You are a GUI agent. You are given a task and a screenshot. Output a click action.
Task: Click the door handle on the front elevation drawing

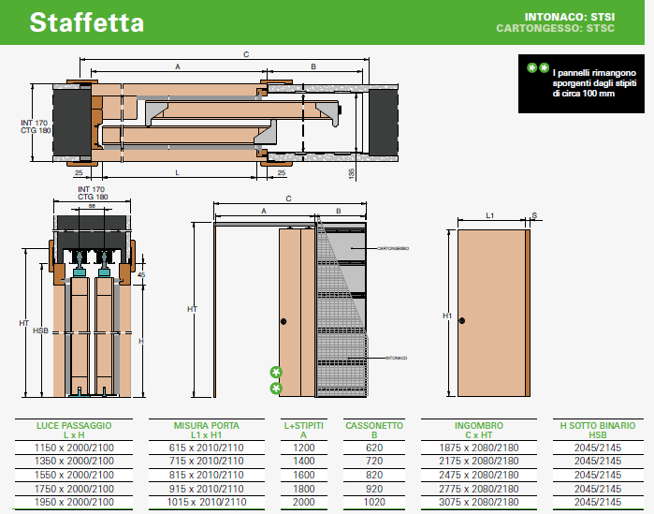click(283, 322)
